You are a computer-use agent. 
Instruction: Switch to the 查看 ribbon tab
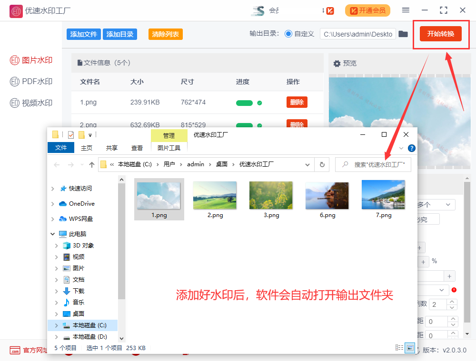[137, 148]
